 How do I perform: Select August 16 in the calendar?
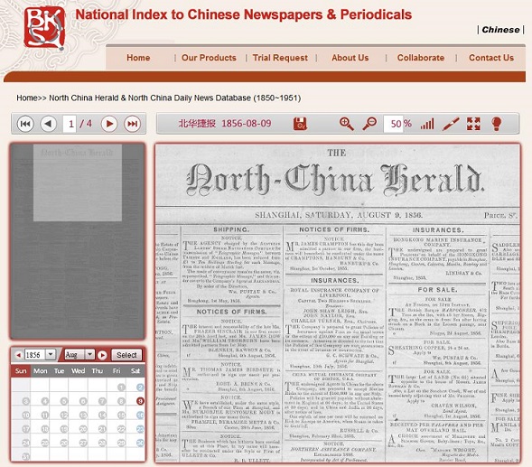(140, 416)
